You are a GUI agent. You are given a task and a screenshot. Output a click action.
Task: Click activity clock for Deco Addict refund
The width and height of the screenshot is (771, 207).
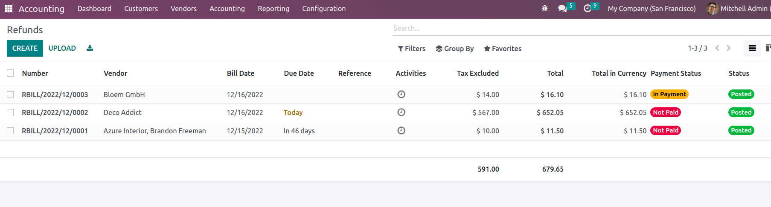401,112
